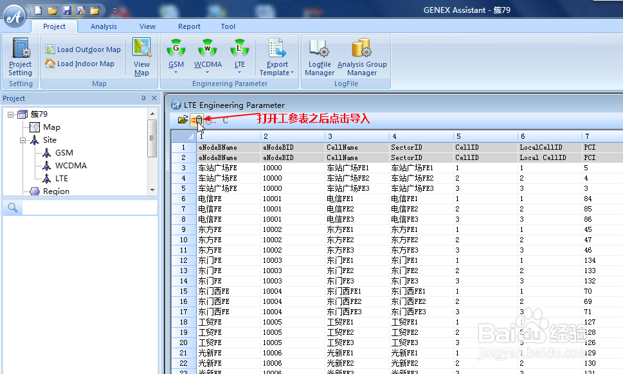Select GSM under Site in the tree
This screenshot has width=623, height=374.
point(64,153)
